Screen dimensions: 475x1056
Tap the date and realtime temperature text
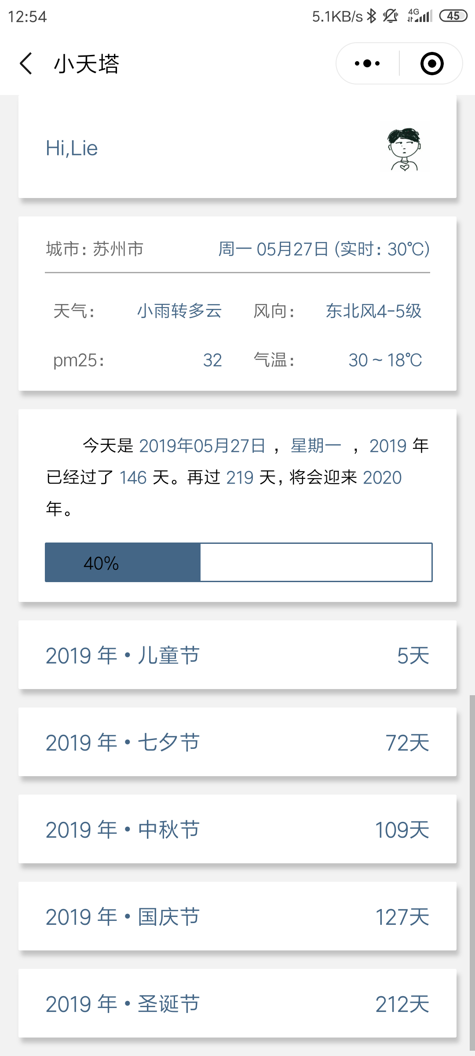click(324, 249)
